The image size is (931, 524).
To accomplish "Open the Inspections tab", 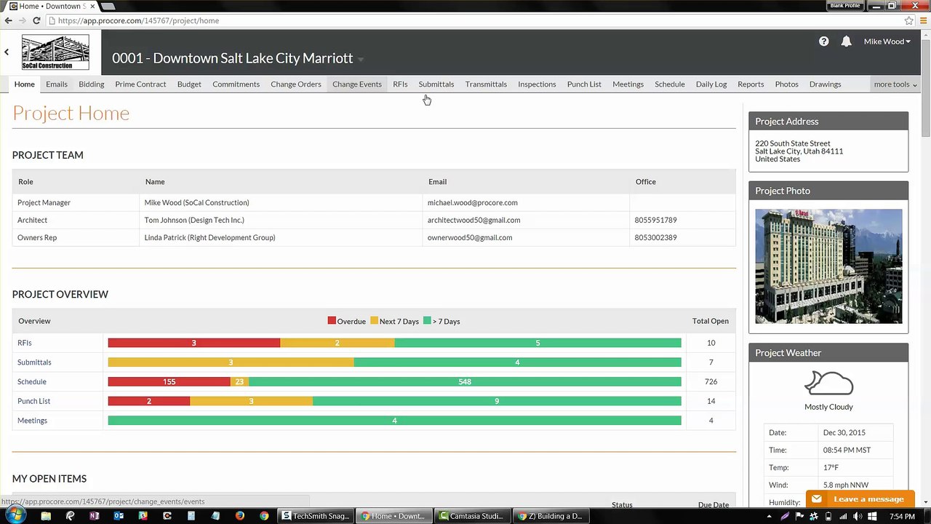I will tap(537, 84).
